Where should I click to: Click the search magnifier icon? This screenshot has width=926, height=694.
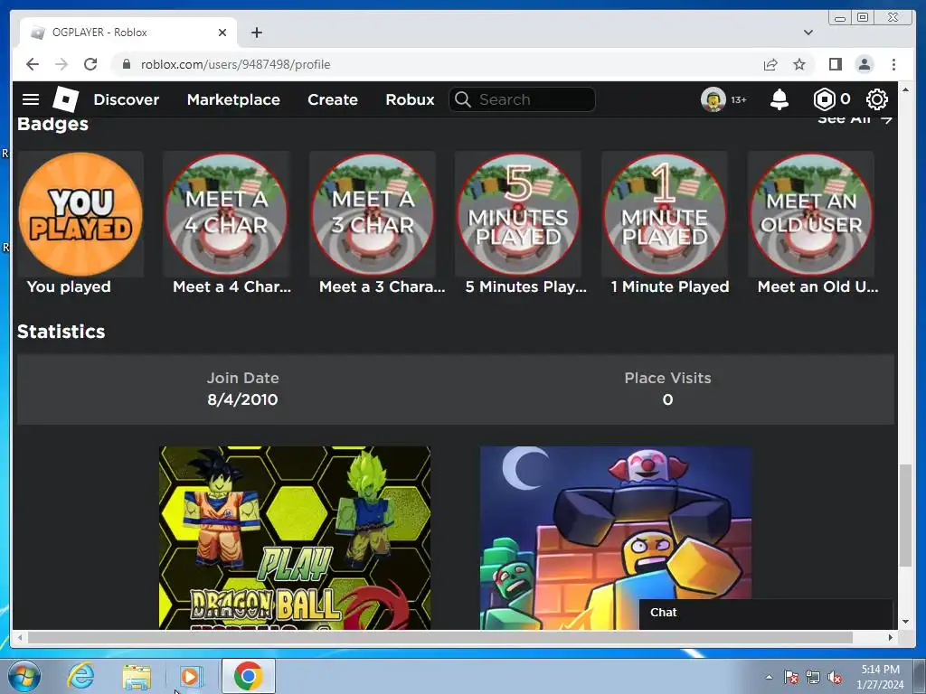[463, 99]
